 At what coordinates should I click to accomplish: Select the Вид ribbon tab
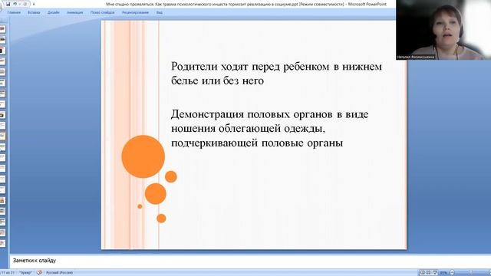point(160,12)
